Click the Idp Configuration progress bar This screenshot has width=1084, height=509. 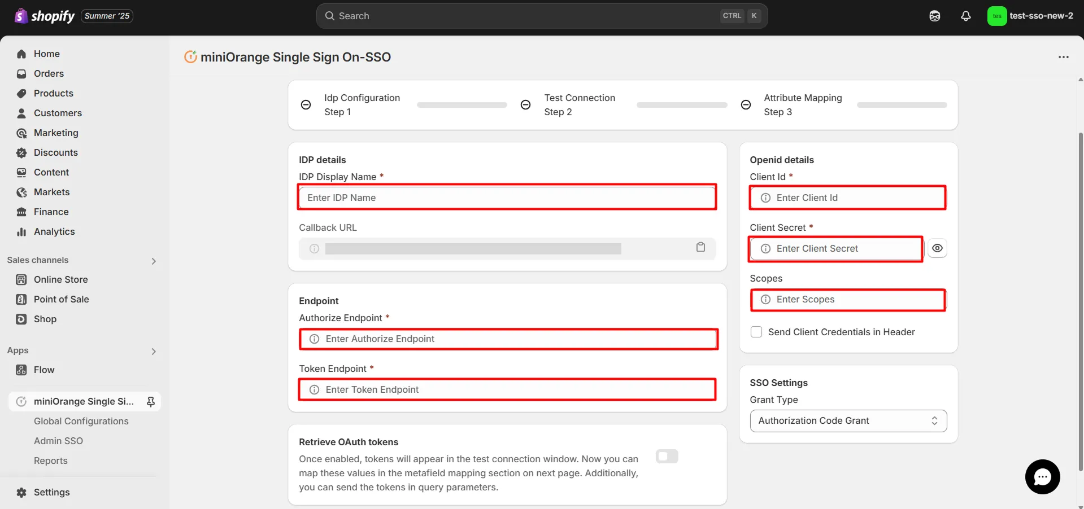462,105
